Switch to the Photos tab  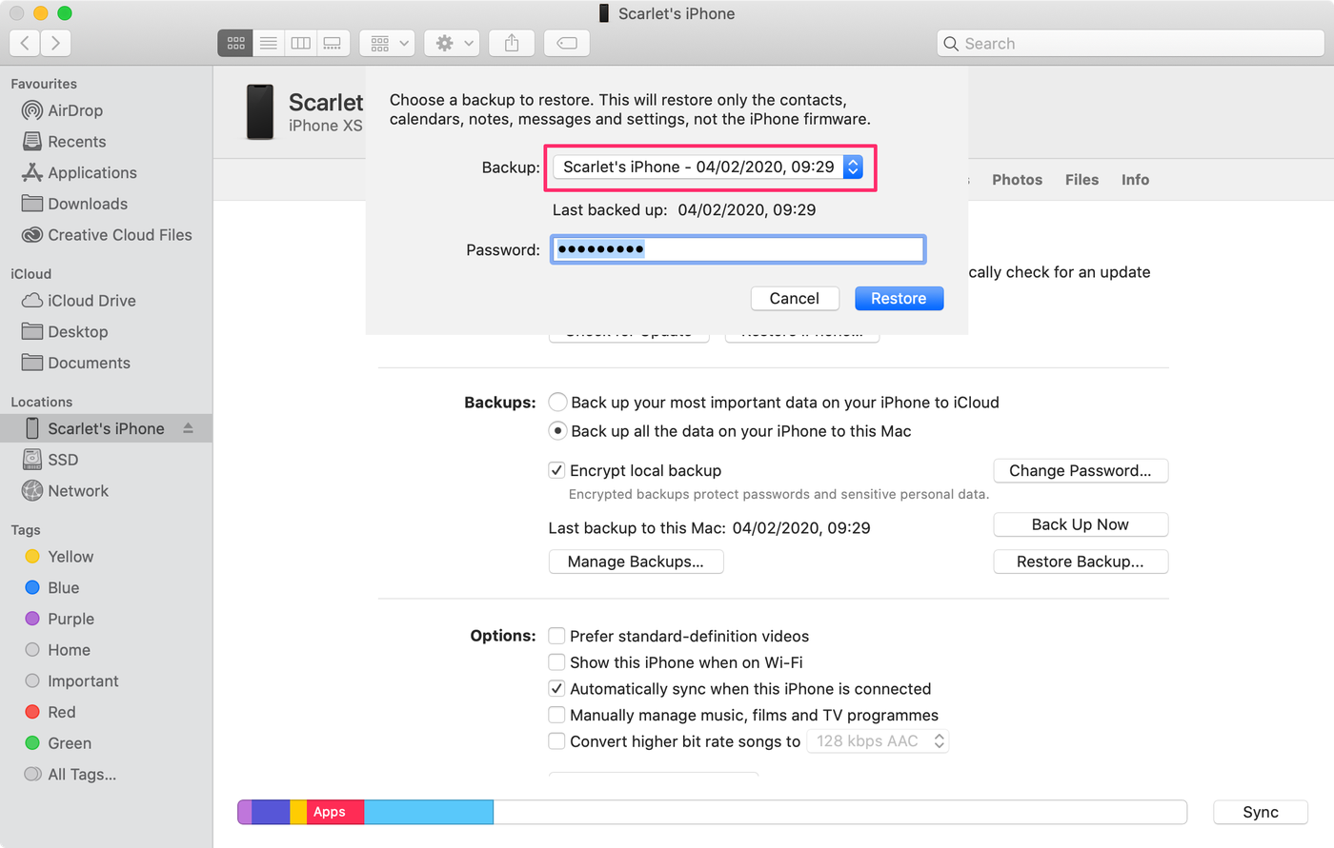(1017, 180)
